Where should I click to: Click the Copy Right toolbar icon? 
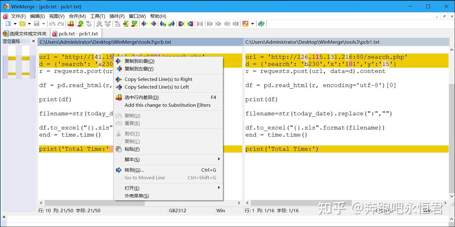pyautogui.click(x=144, y=24)
